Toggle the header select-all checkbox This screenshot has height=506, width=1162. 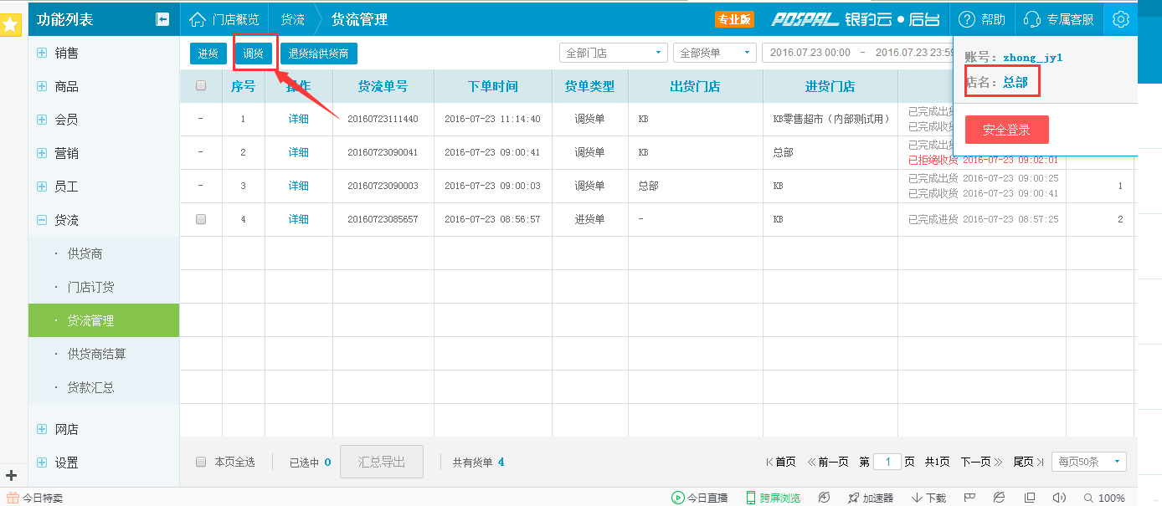pos(201,85)
